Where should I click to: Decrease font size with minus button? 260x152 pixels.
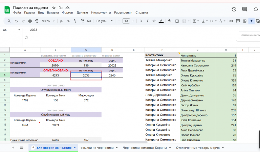point(119,21)
